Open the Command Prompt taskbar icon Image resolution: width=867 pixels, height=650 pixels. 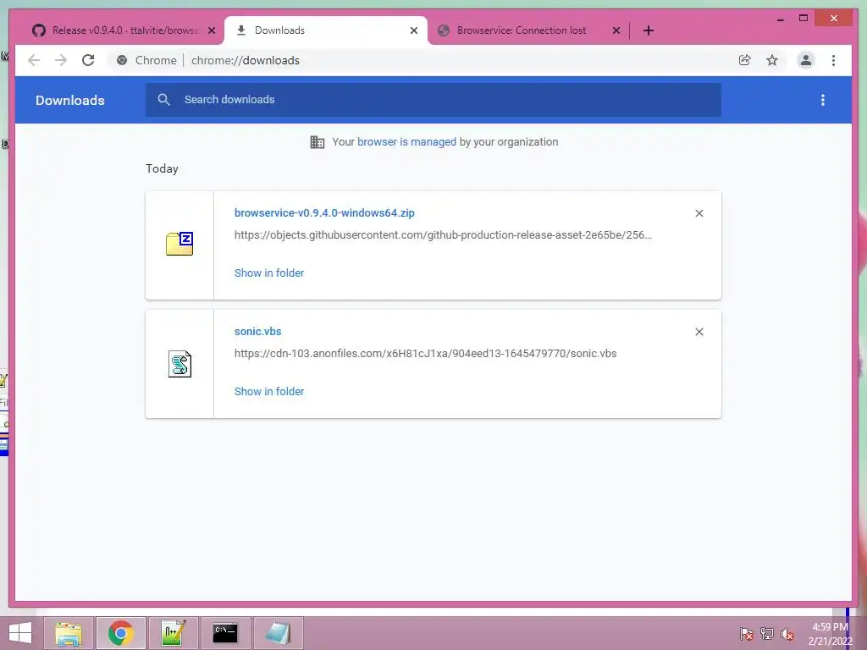coord(225,633)
